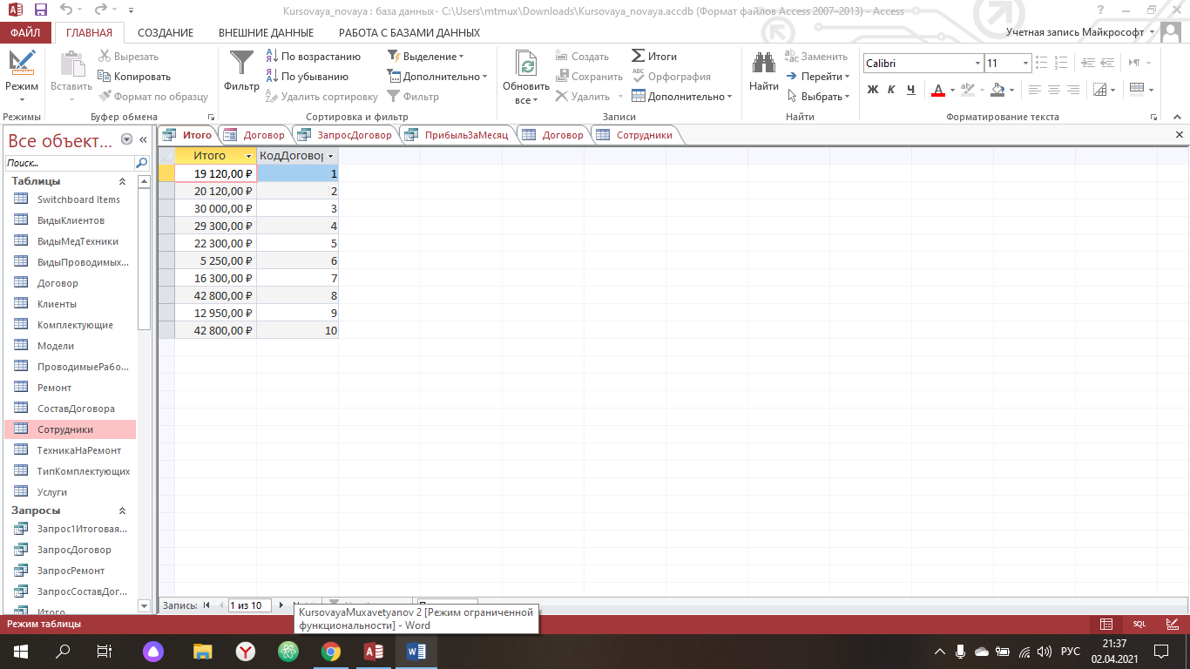Screen dimensions: 1190x669
Task: Align text left
Action: [x=1035, y=90]
